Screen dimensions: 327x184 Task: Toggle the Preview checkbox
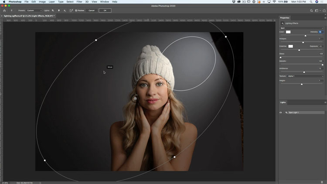76,10
